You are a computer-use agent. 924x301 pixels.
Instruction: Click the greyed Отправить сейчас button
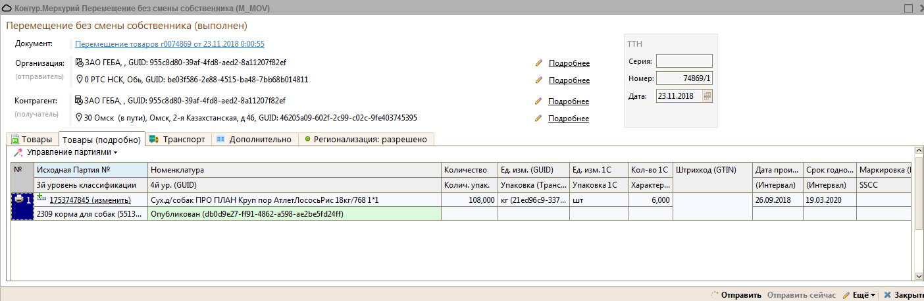[x=801, y=294]
